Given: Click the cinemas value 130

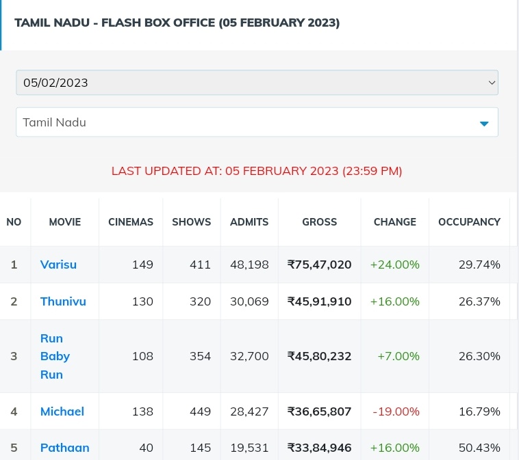Looking at the screenshot, I should [142, 301].
